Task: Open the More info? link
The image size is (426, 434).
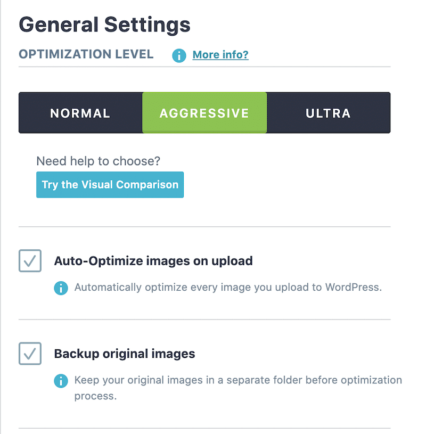Action: tap(220, 55)
